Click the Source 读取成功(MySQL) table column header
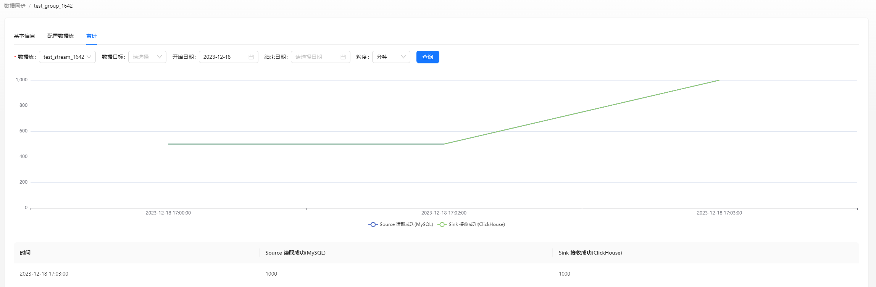Image resolution: width=876 pixels, height=287 pixels. [295, 253]
